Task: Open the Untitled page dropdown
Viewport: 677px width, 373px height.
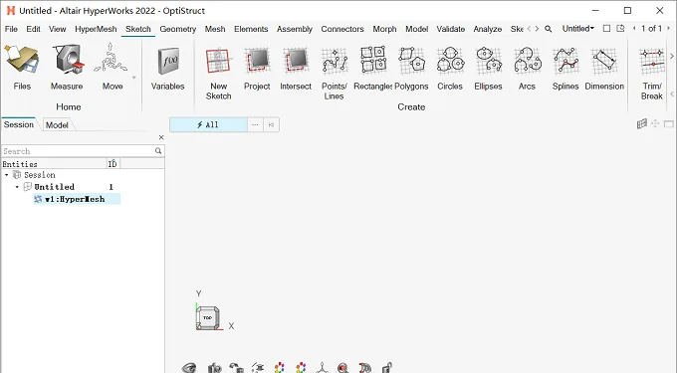Action: tap(578, 29)
